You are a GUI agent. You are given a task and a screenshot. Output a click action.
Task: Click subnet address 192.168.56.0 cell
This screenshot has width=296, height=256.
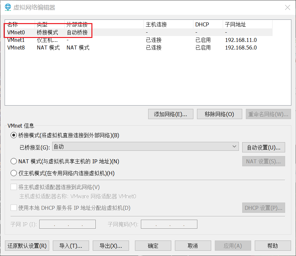coord(241,48)
